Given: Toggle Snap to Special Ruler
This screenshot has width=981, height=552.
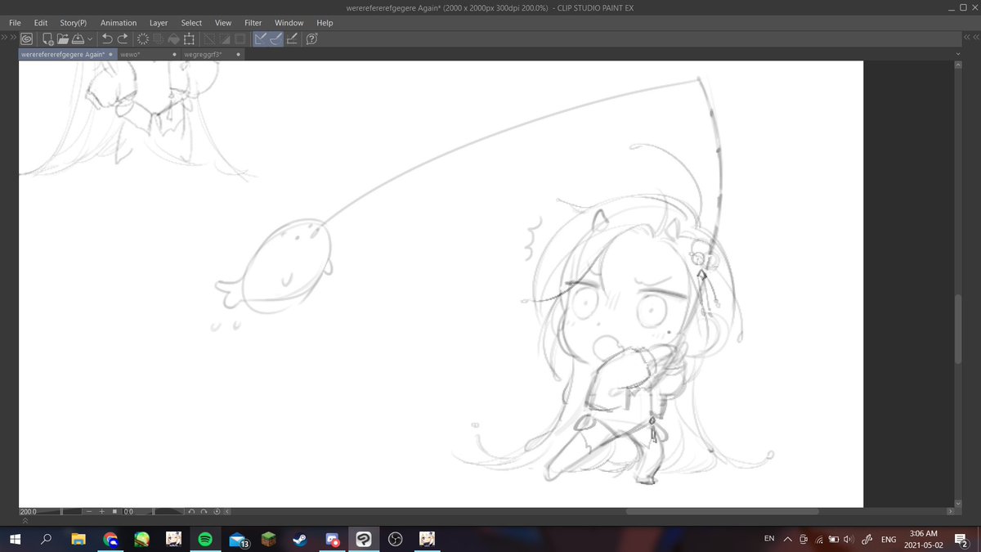Looking at the screenshot, I should (276, 38).
